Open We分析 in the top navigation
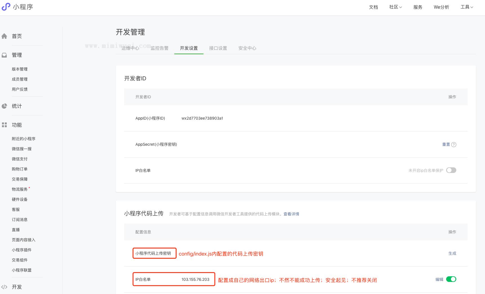 click(x=441, y=7)
